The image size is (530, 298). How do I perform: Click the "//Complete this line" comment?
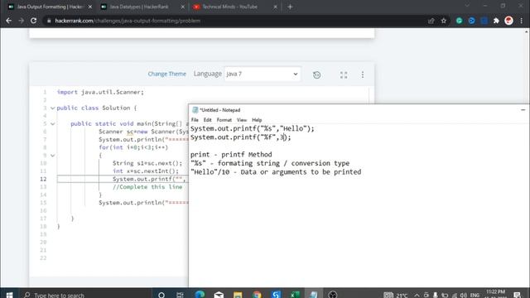coord(147,187)
